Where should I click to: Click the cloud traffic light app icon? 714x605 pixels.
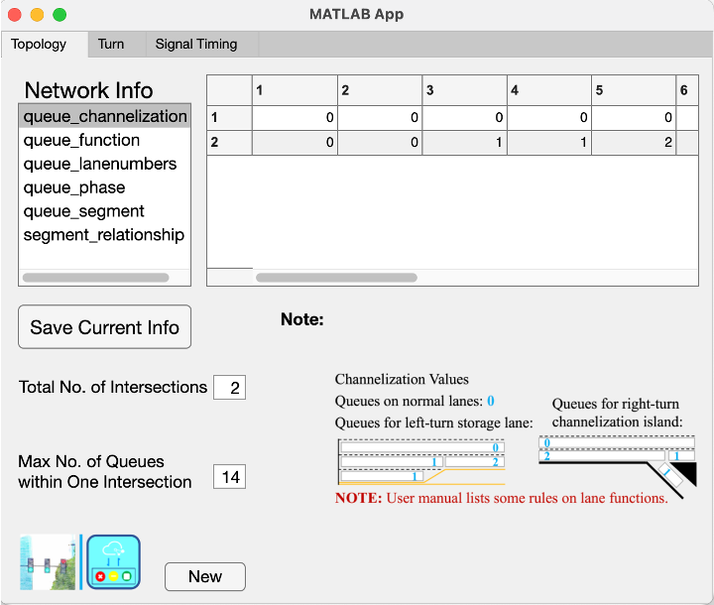pyautogui.click(x=113, y=562)
